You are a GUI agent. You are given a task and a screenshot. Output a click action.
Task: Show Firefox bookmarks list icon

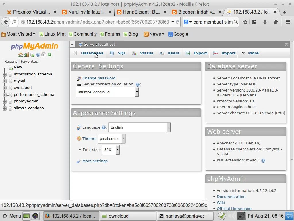coord(254,22)
